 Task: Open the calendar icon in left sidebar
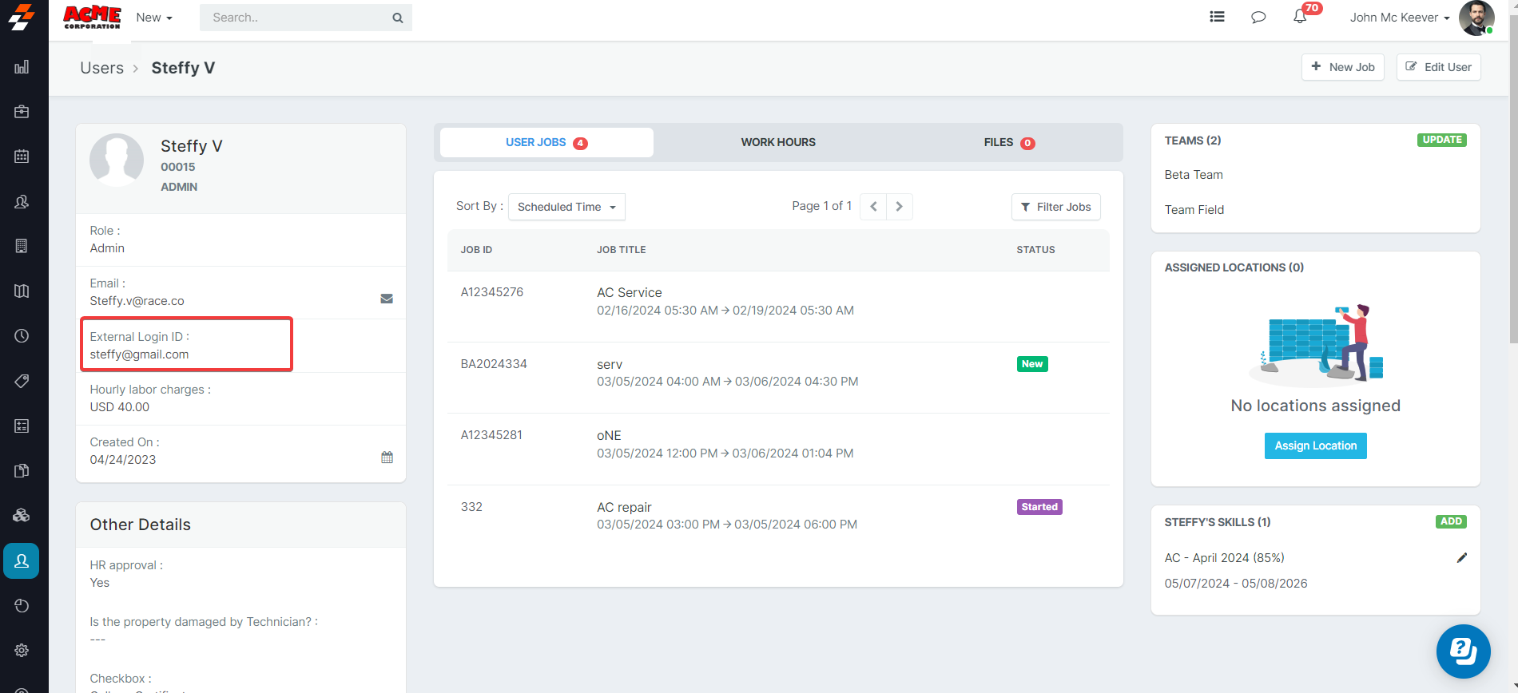coord(22,156)
